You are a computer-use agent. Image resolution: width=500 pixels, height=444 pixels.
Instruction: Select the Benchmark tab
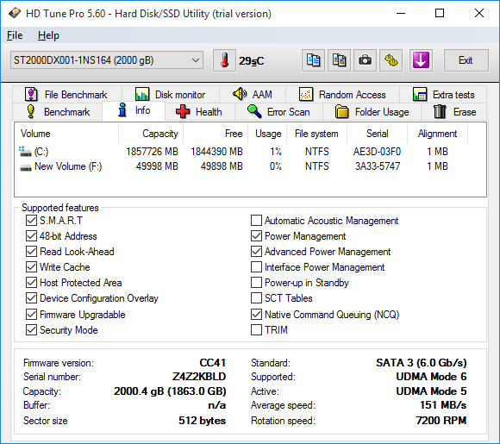click(58, 111)
